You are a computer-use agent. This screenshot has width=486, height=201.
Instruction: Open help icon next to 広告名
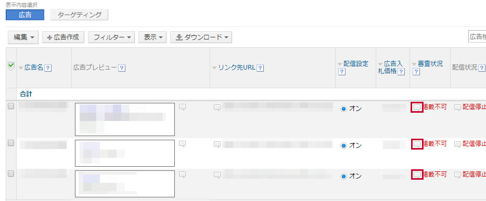[x=48, y=68]
